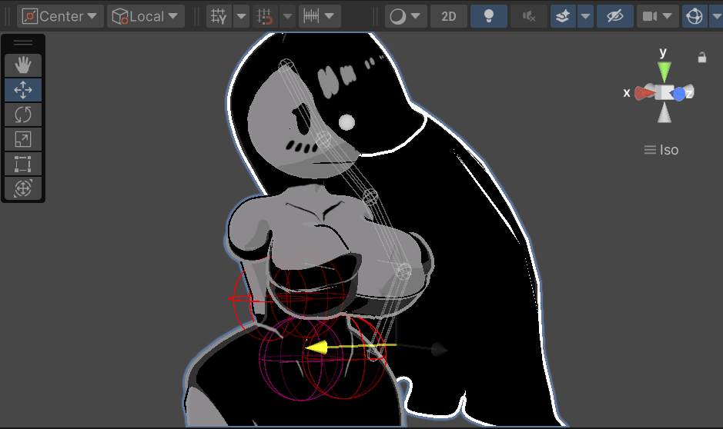Select the combined Transform tool
This screenshot has width=723, height=429.
coord(23,188)
